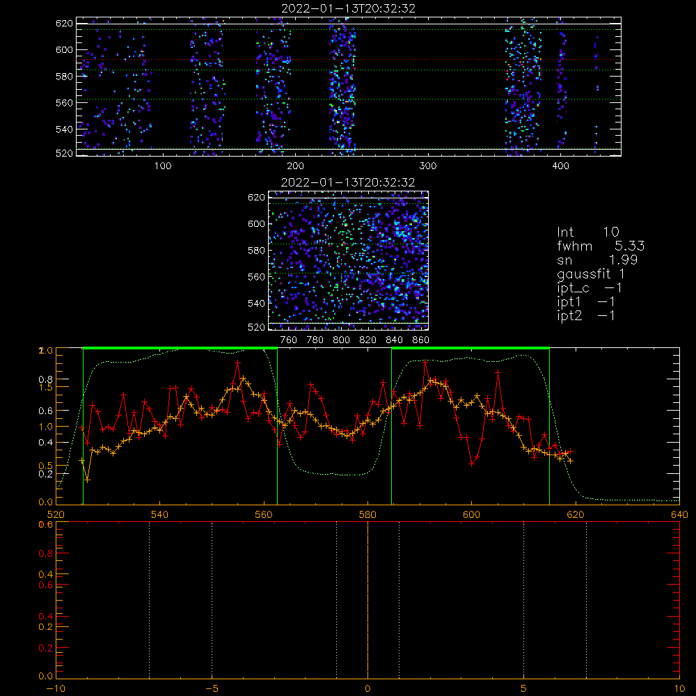Screen dimensions: 696x696
Task: Click the '-5' x-axis label of the bottom plot
Action: click(212, 689)
